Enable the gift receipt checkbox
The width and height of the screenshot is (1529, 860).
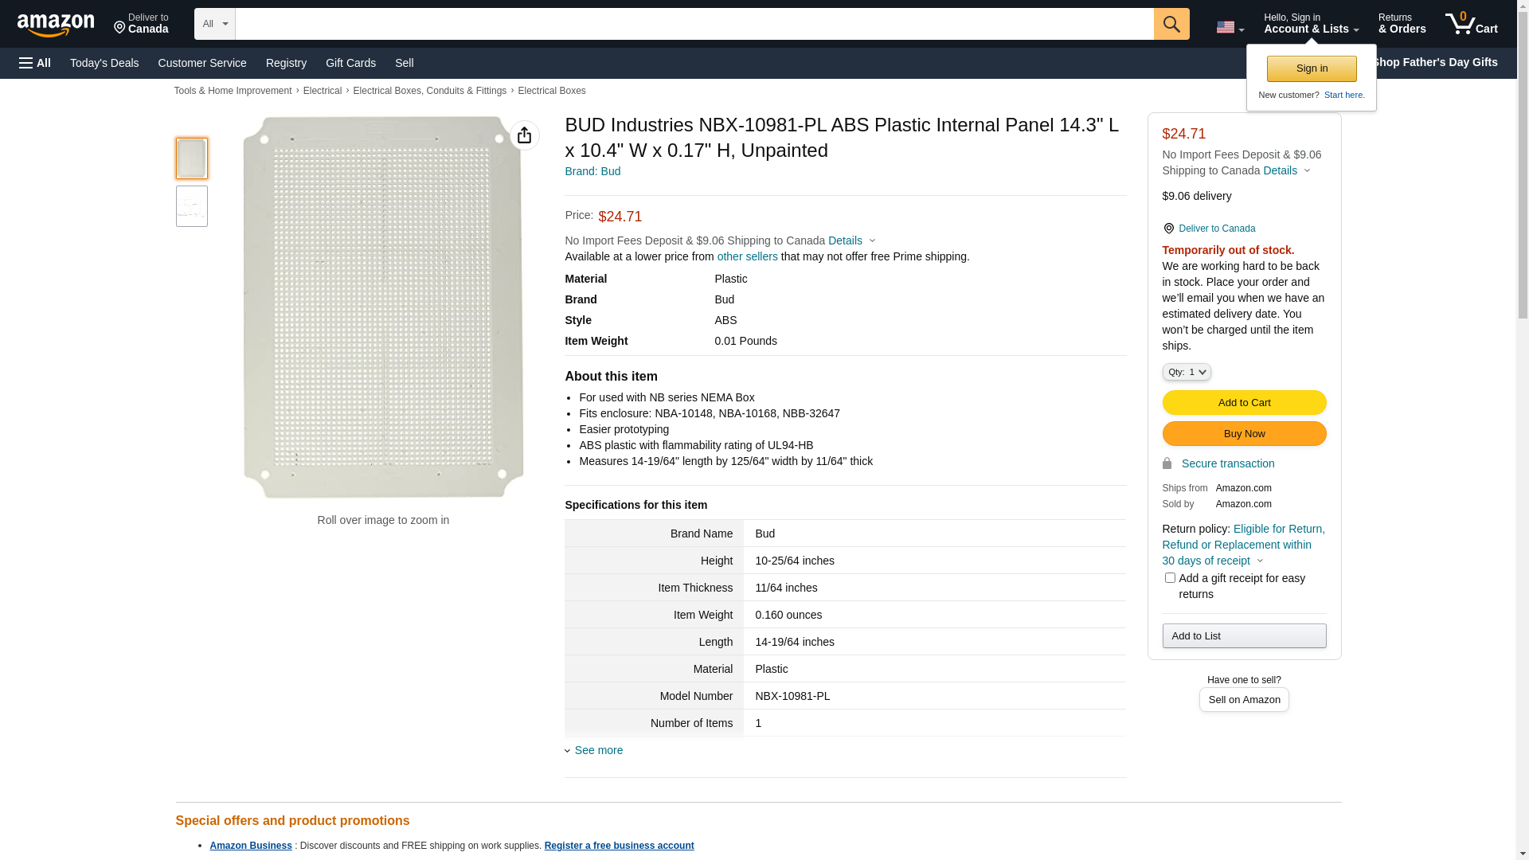click(1169, 578)
